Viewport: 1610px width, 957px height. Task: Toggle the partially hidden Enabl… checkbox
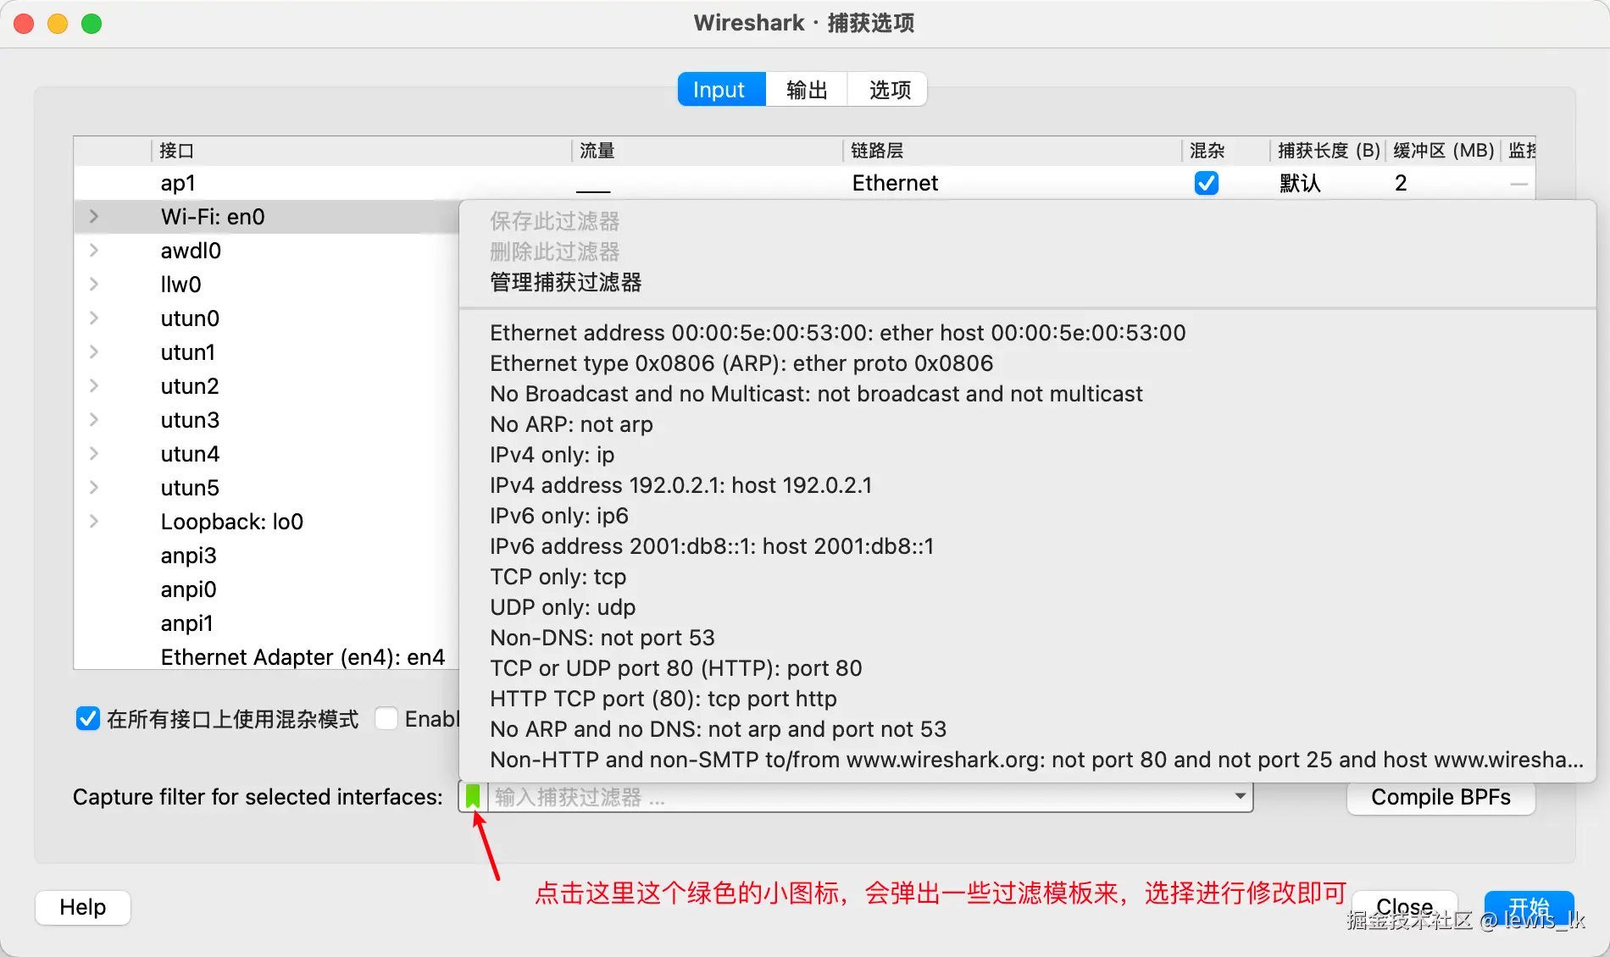click(x=386, y=719)
